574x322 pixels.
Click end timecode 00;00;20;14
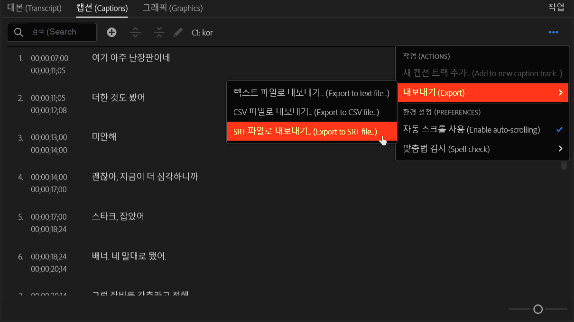coord(49,269)
